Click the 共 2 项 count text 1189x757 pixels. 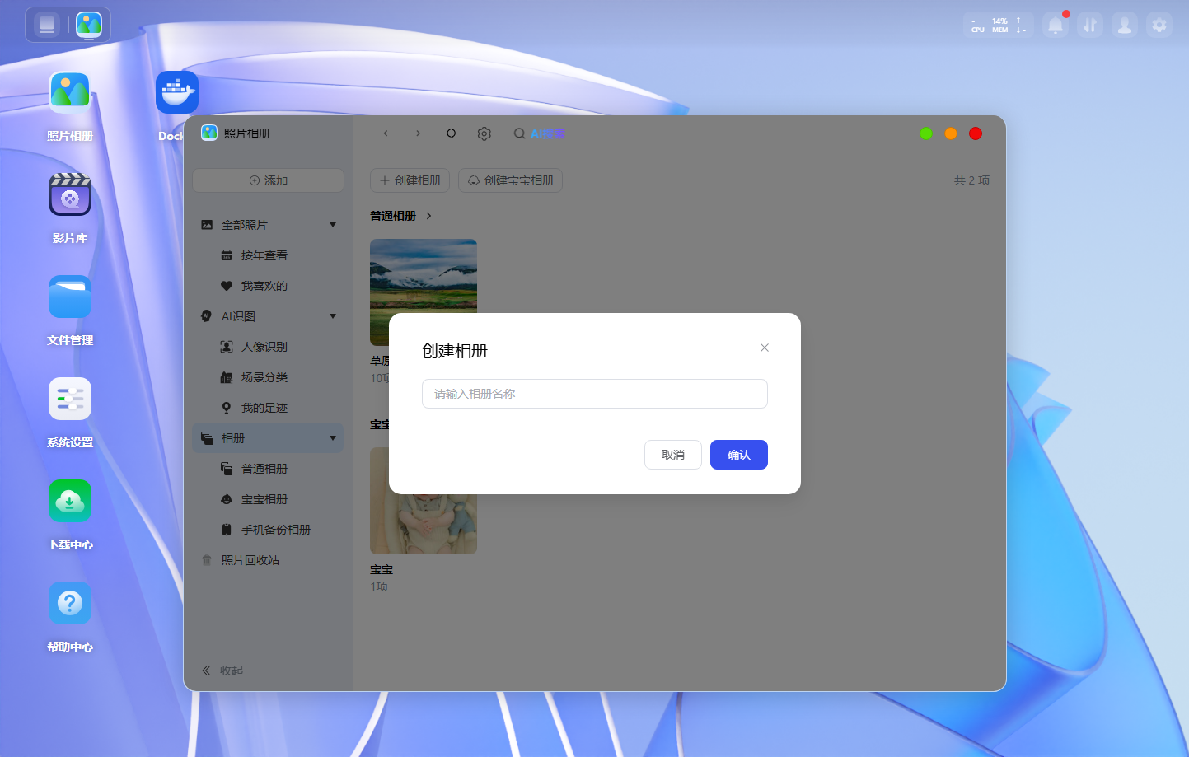[972, 180]
